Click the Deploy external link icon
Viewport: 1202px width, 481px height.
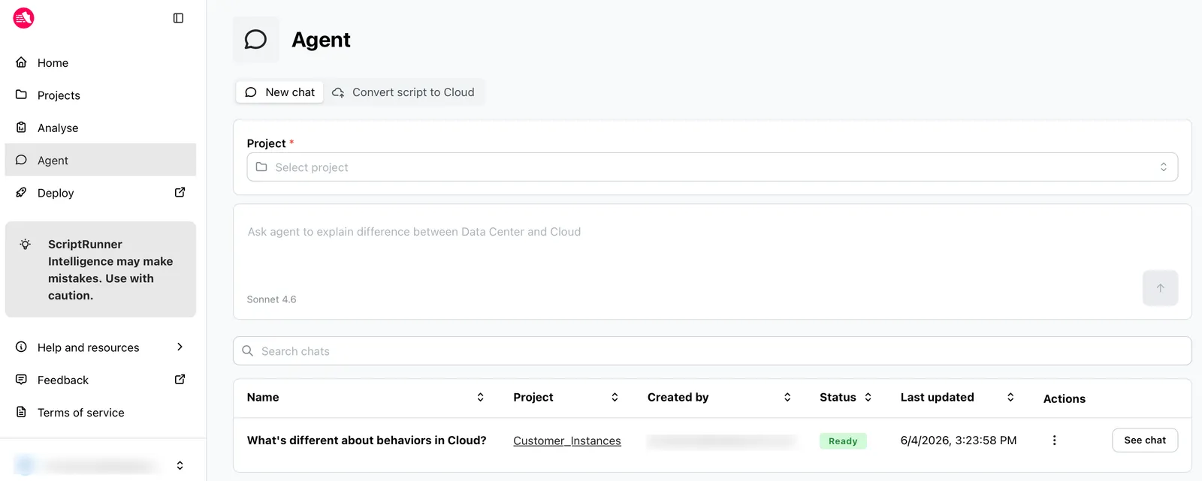(180, 192)
